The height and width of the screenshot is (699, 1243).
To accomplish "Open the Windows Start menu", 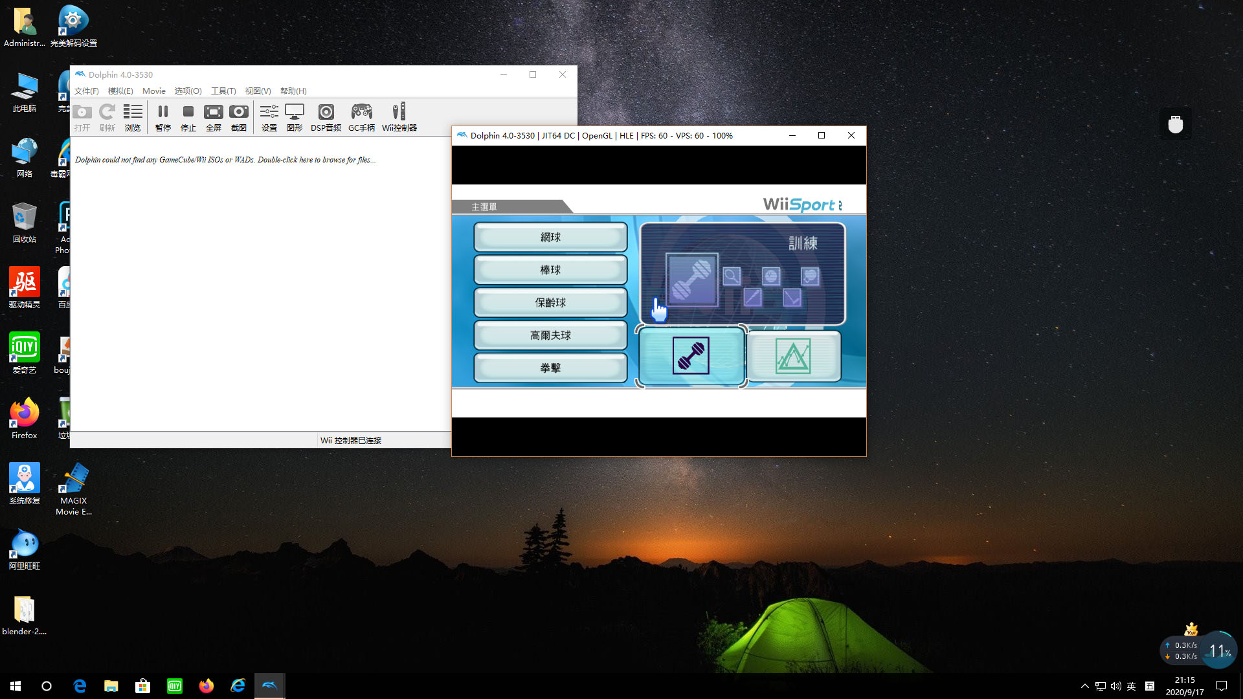I will [16, 686].
